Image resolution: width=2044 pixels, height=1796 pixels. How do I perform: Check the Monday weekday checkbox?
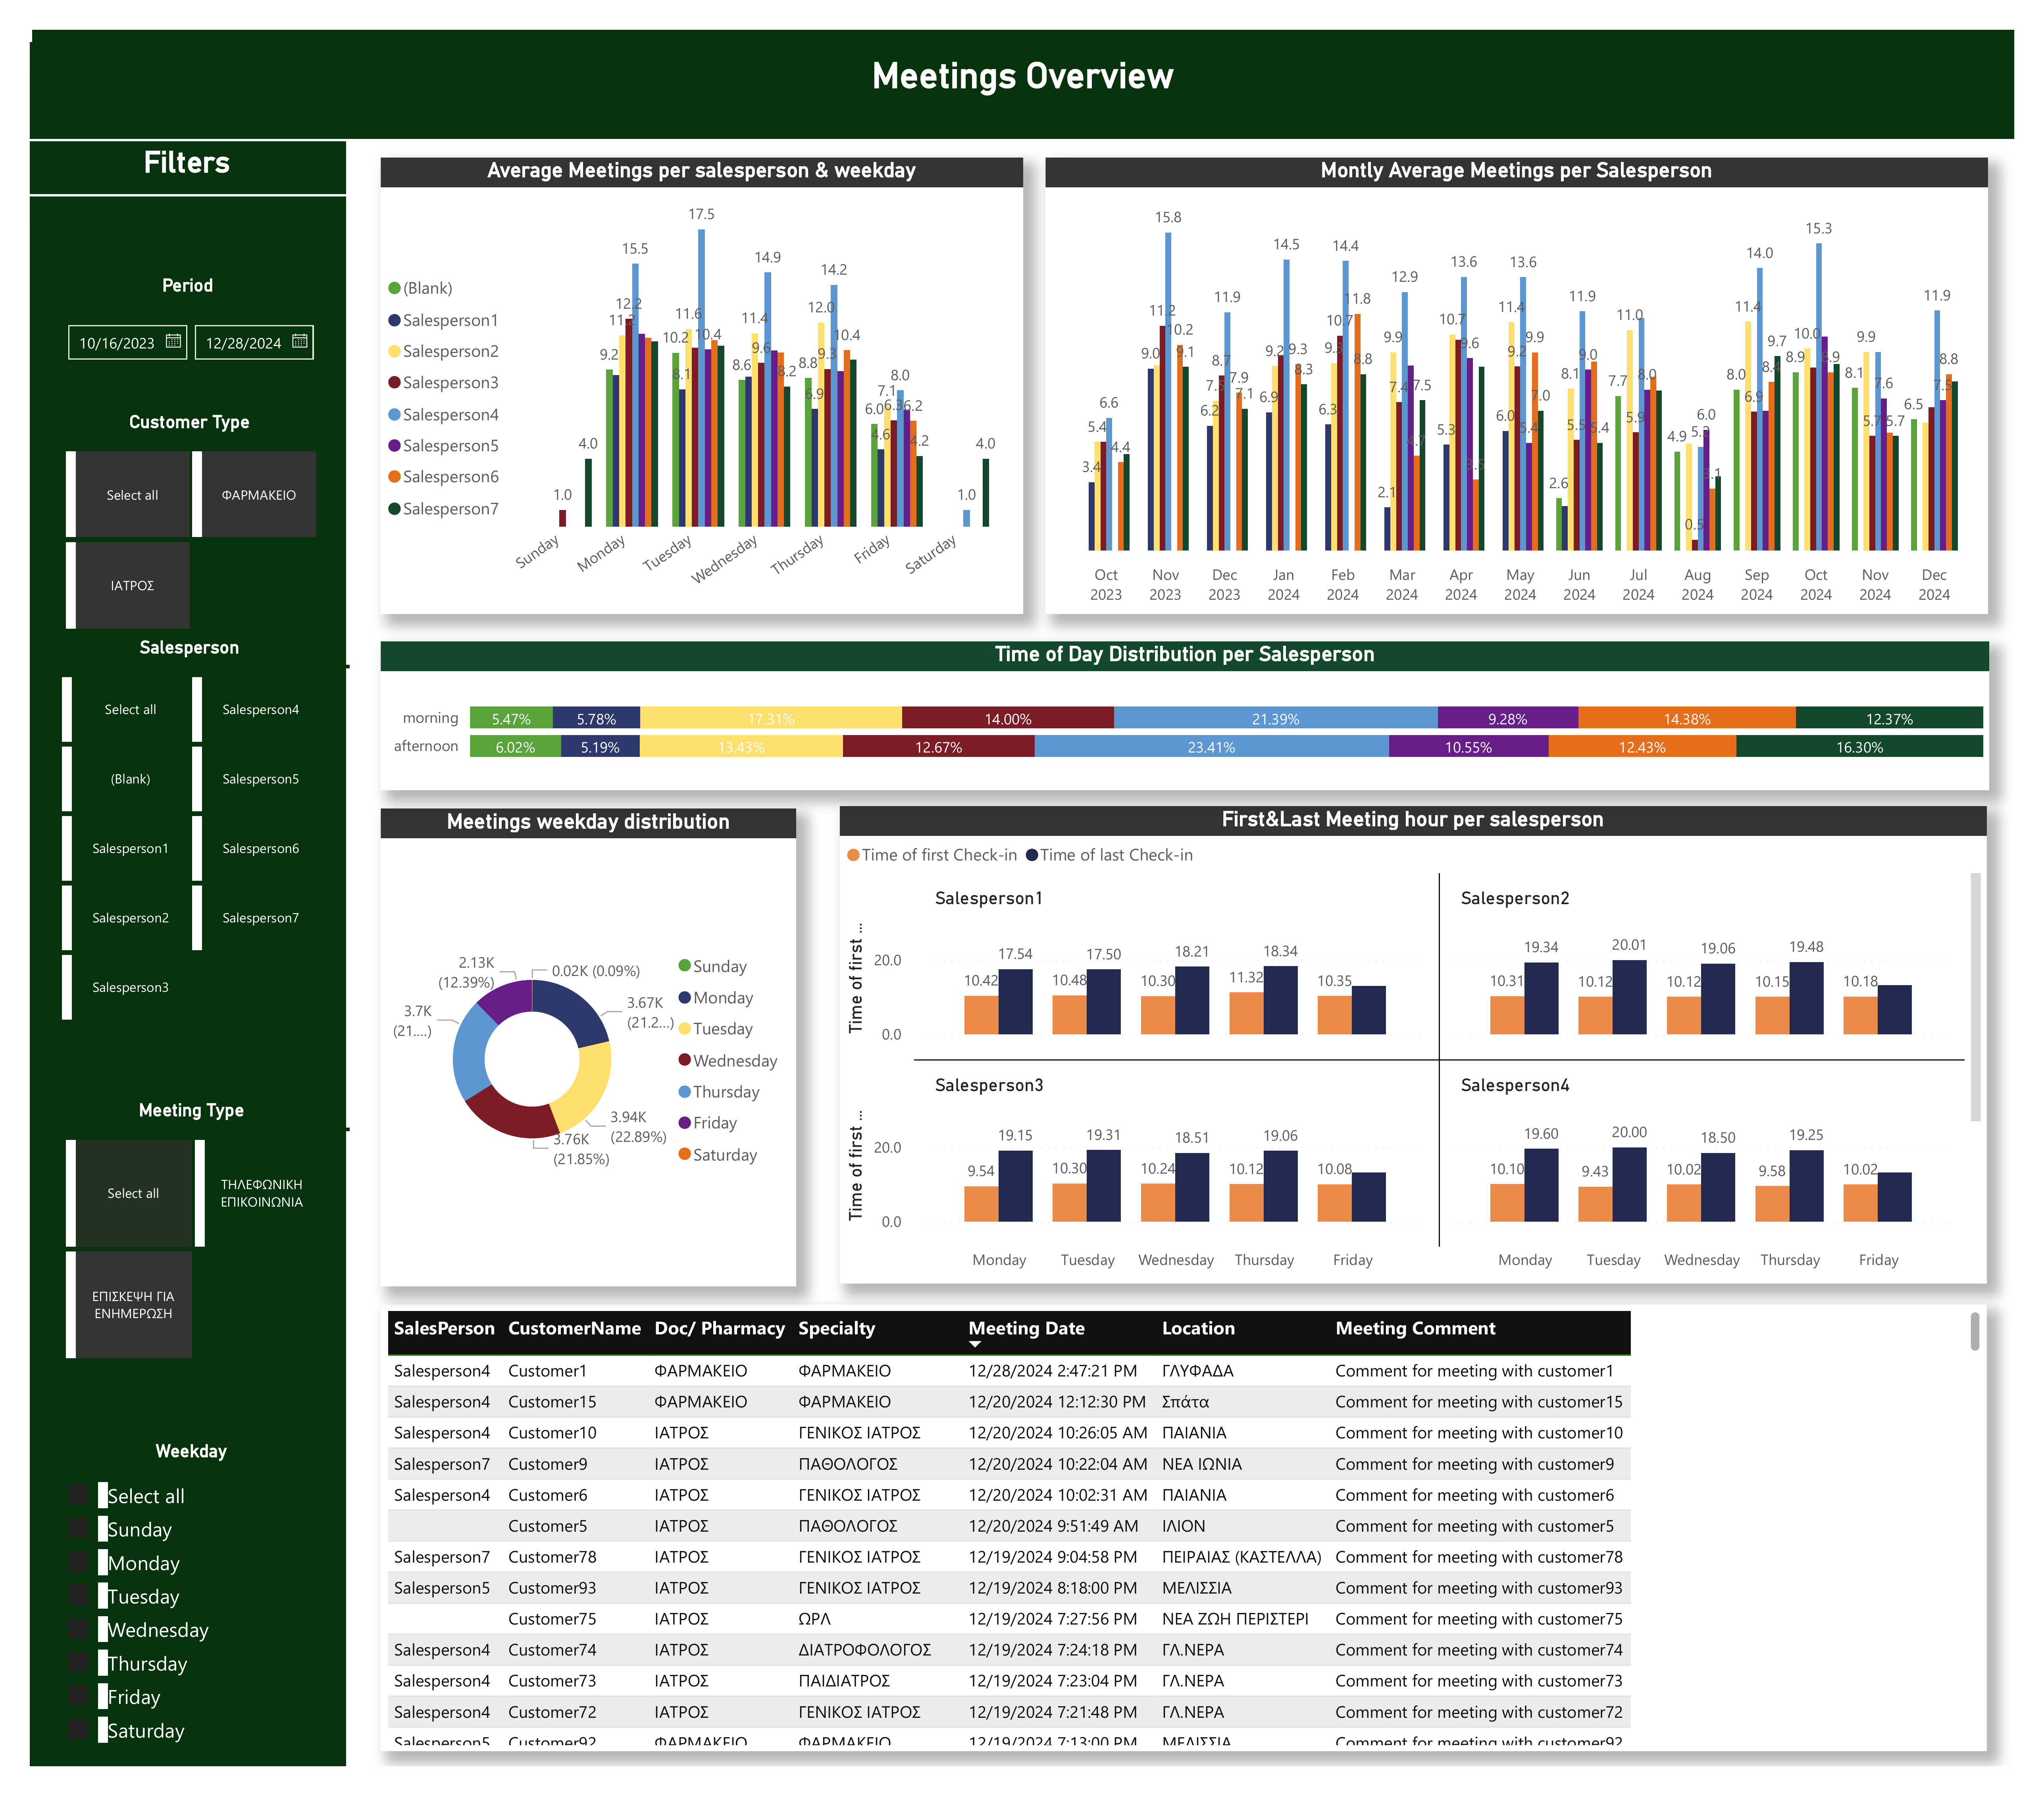click(x=78, y=1562)
